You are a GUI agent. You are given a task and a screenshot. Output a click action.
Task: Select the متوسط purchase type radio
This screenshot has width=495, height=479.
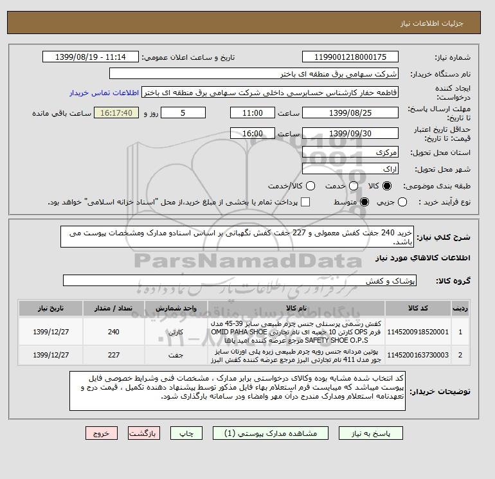click(x=364, y=202)
